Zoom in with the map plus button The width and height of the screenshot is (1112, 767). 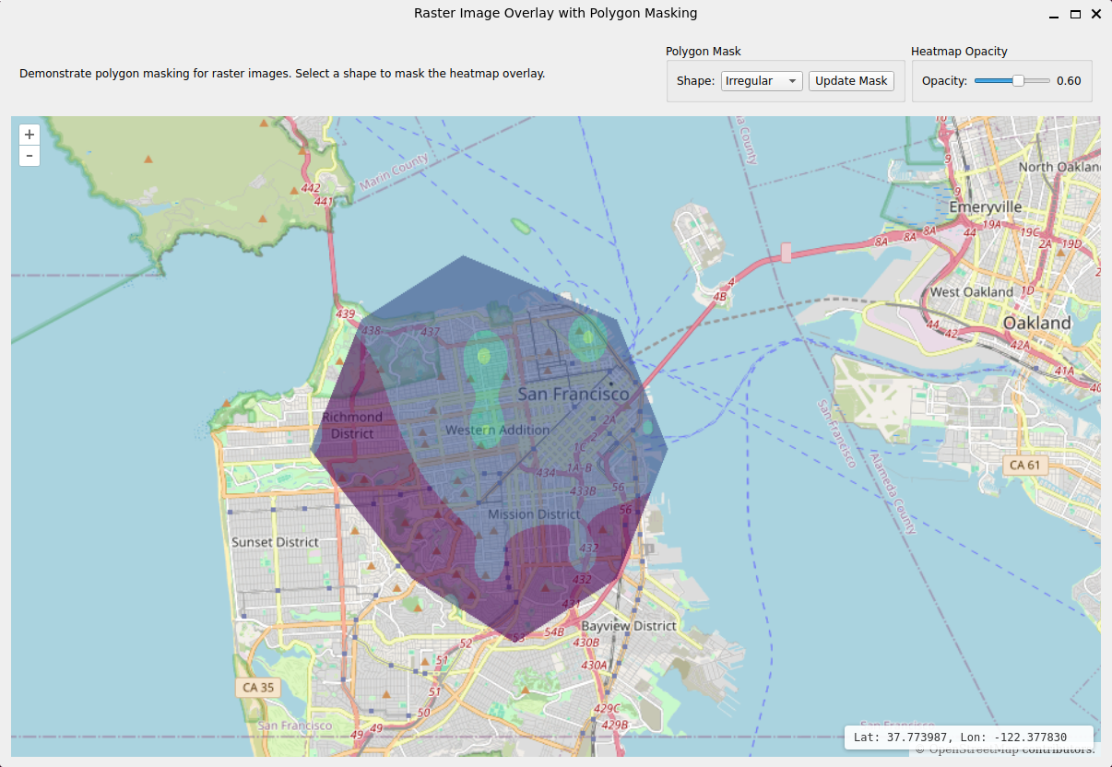click(30, 135)
